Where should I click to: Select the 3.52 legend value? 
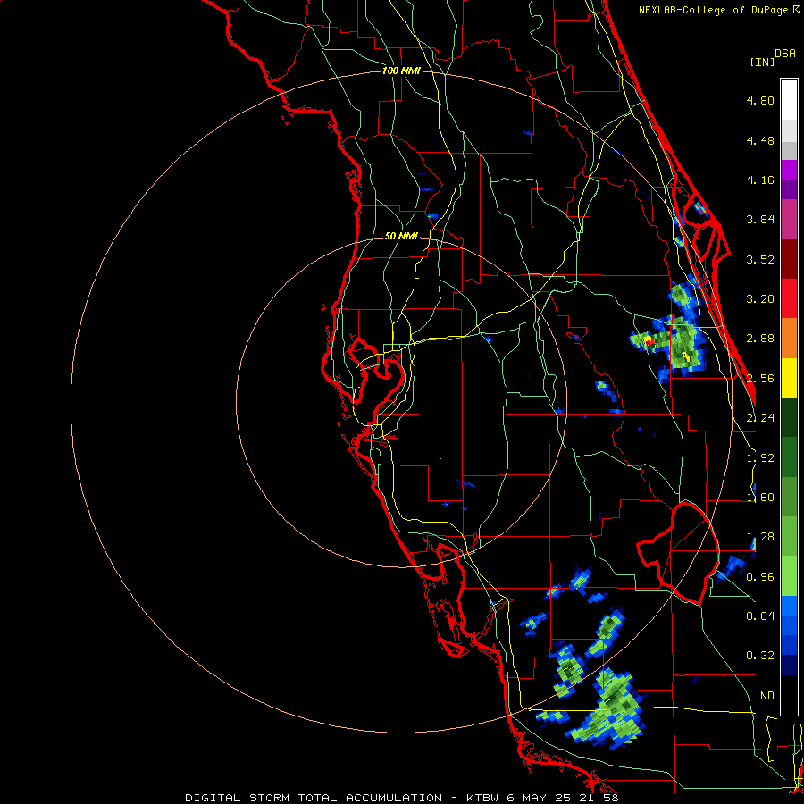[760, 259]
